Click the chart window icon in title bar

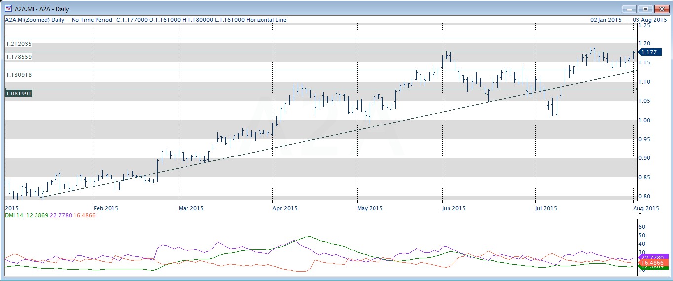7,8
